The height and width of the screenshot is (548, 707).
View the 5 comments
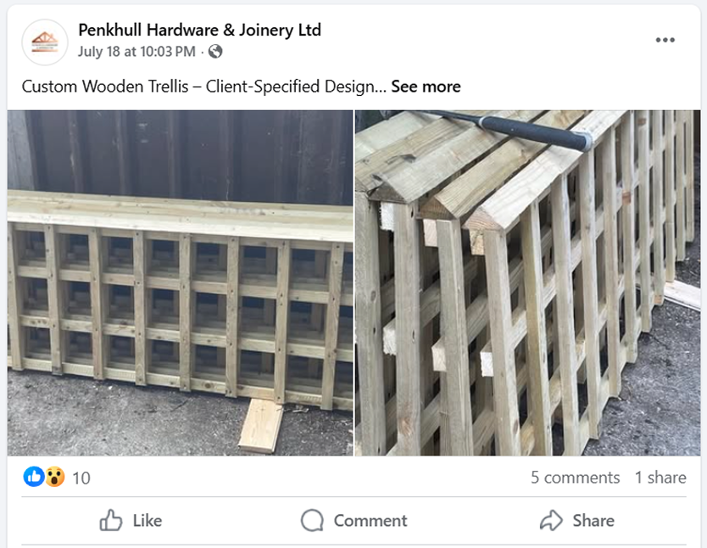576,478
